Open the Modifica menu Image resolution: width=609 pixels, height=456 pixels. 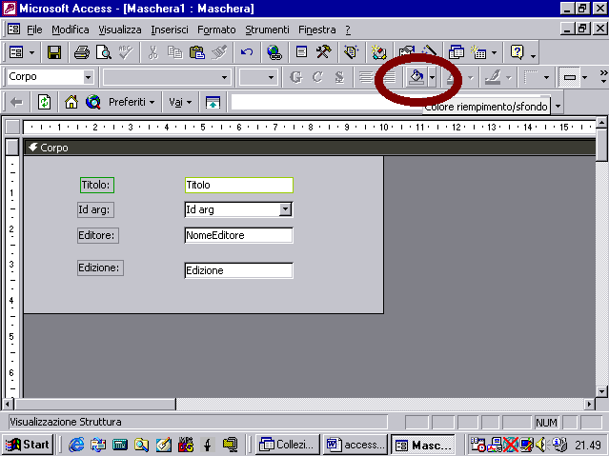coord(70,30)
